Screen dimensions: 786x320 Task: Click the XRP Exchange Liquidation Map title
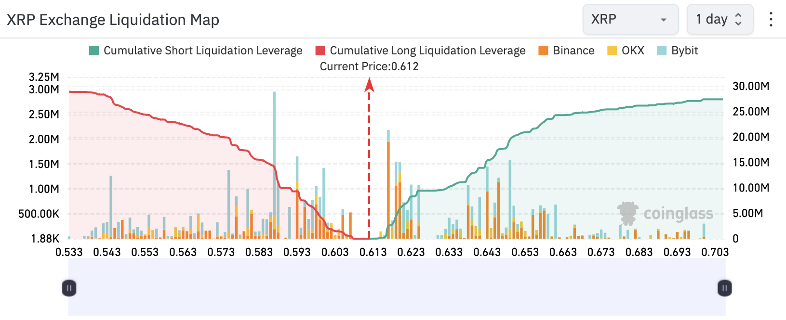click(x=113, y=20)
